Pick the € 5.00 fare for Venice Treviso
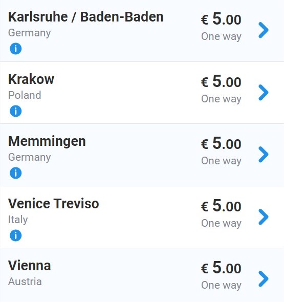This screenshot has width=284, height=302. tap(221, 206)
